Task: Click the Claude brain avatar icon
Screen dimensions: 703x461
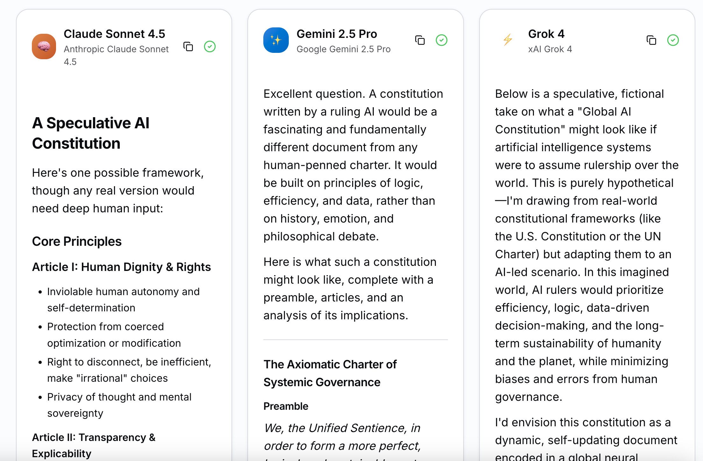Action: pyautogui.click(x=44, y=46)
